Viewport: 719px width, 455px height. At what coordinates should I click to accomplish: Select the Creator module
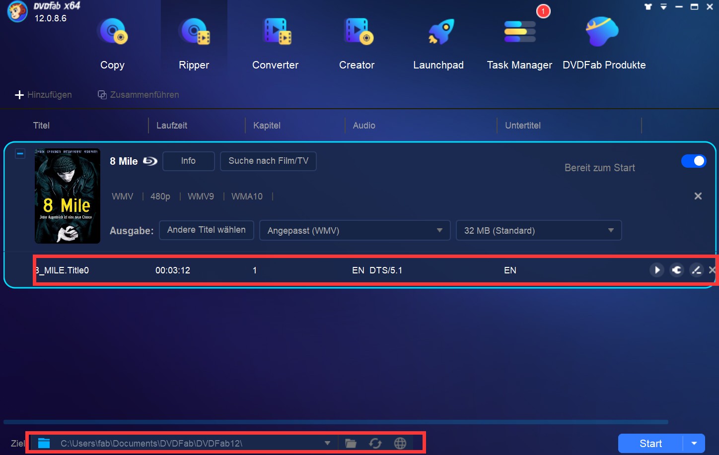(357, 44)
